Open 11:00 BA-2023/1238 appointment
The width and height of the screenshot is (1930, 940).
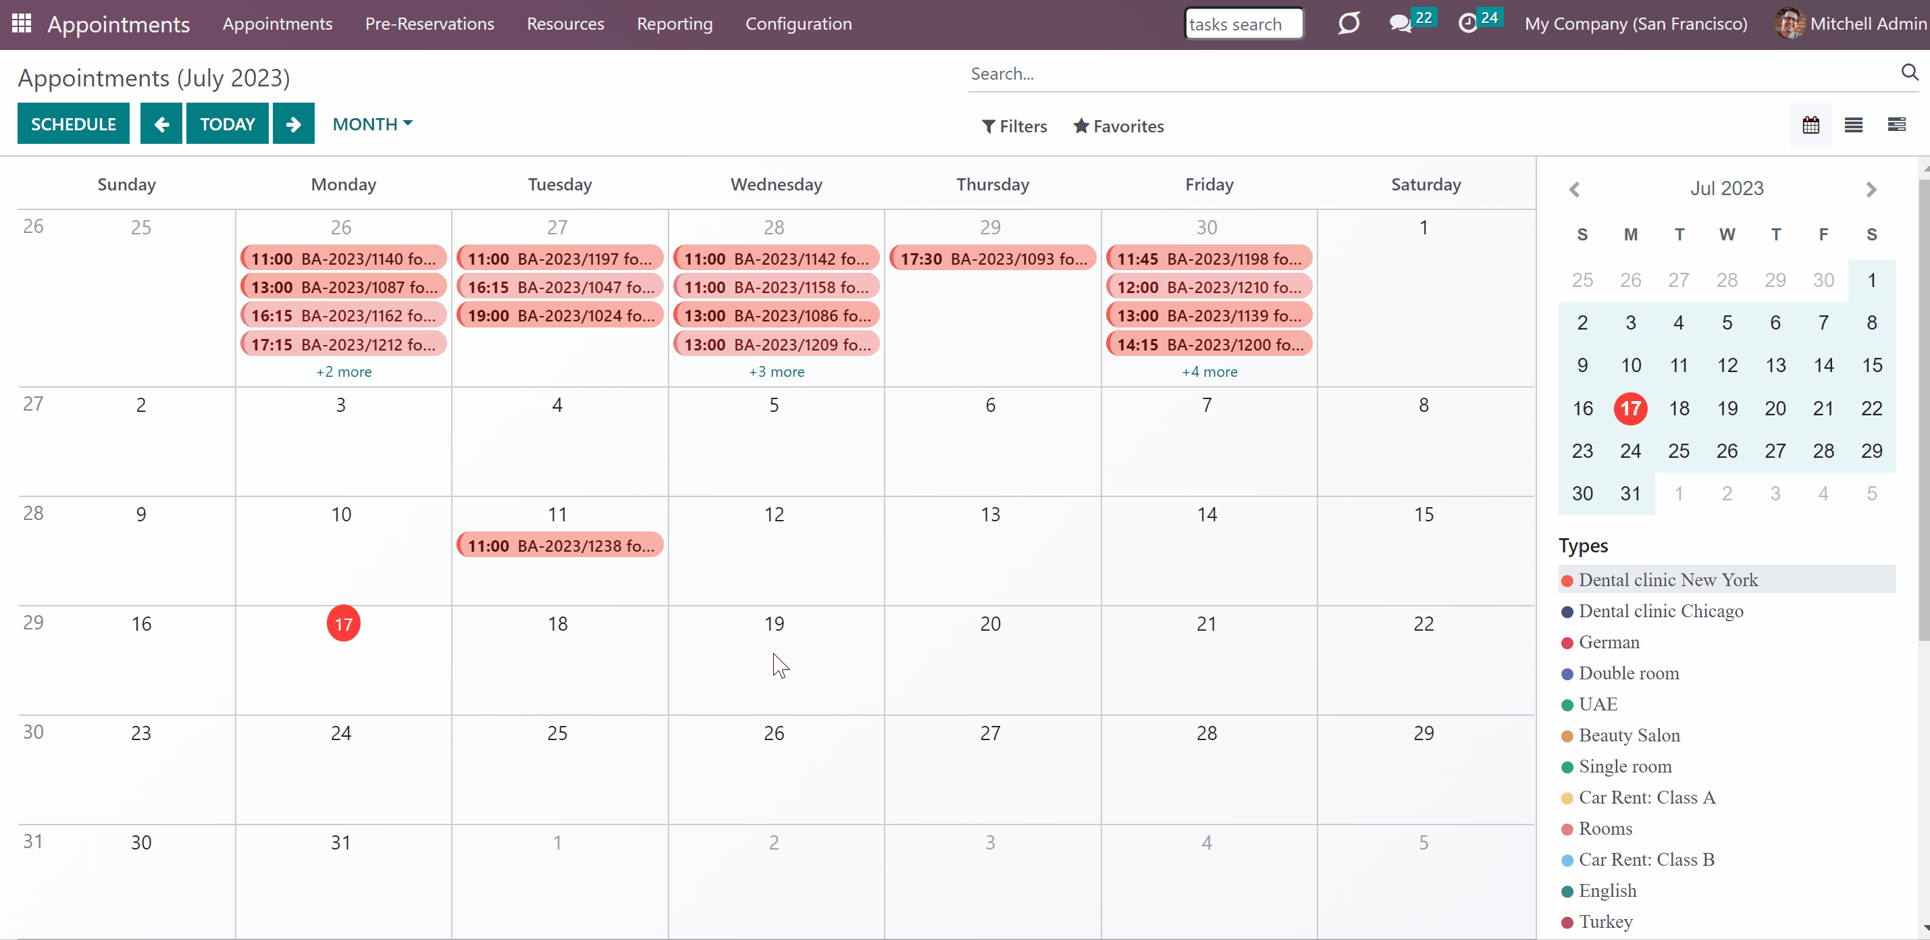(560, 545)
